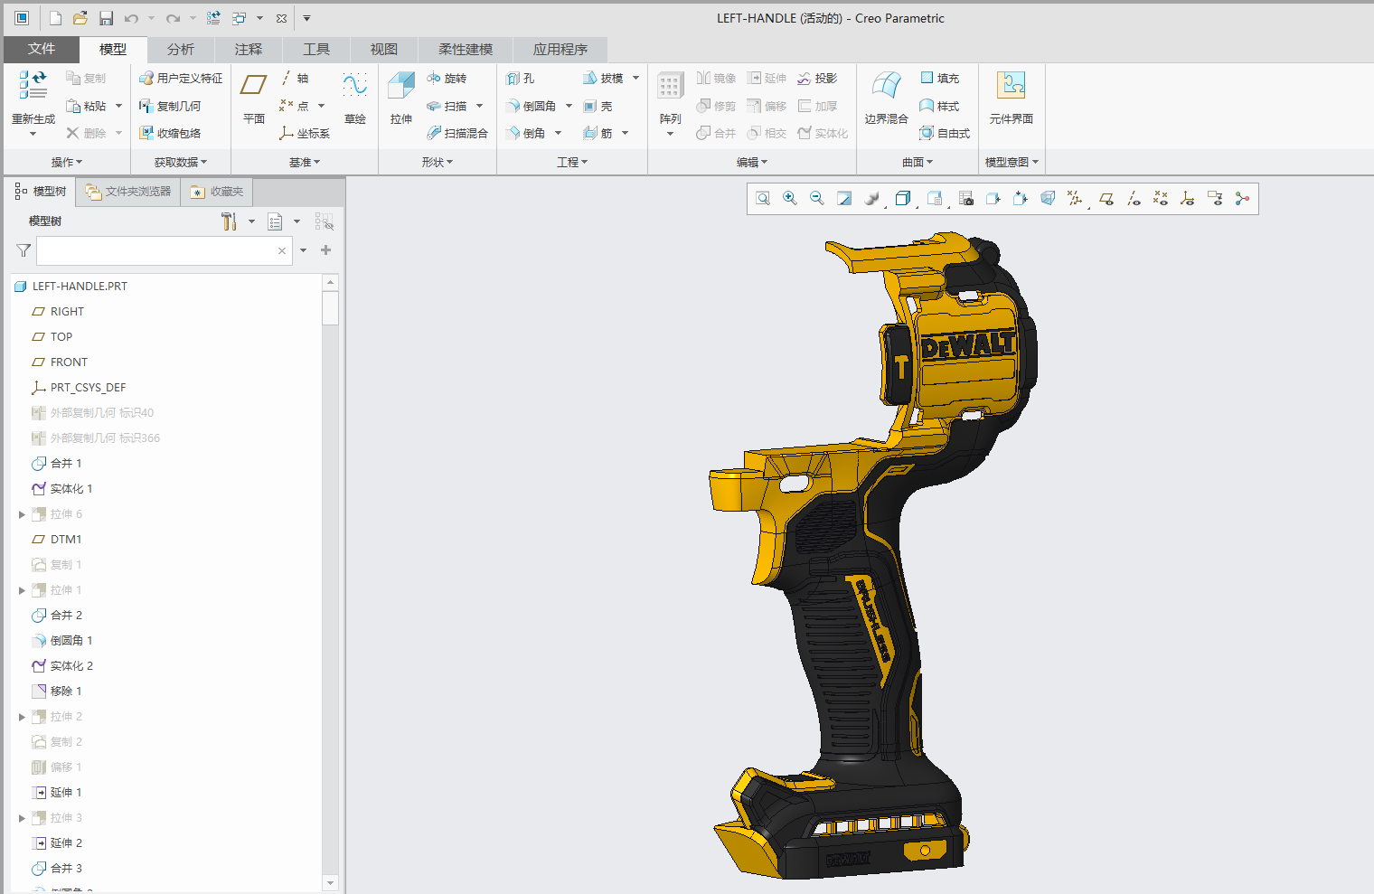
Task: Toggle axis display in graphics toolbar
Action: 1134,198
